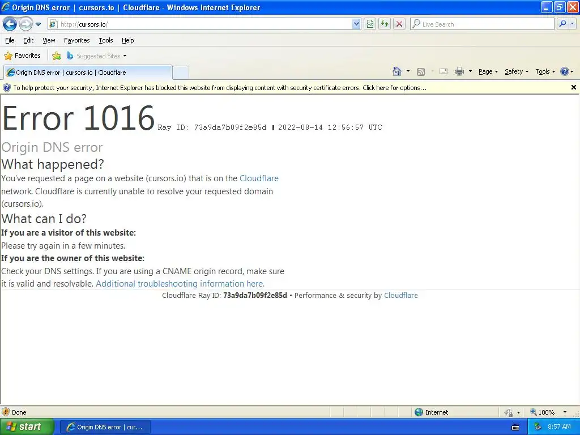Open the Favorites menu
This screenshot has width=580, height=435.
tap(77, 40)
